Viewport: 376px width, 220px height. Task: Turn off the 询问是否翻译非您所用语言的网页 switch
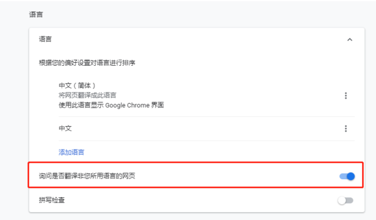347,177
